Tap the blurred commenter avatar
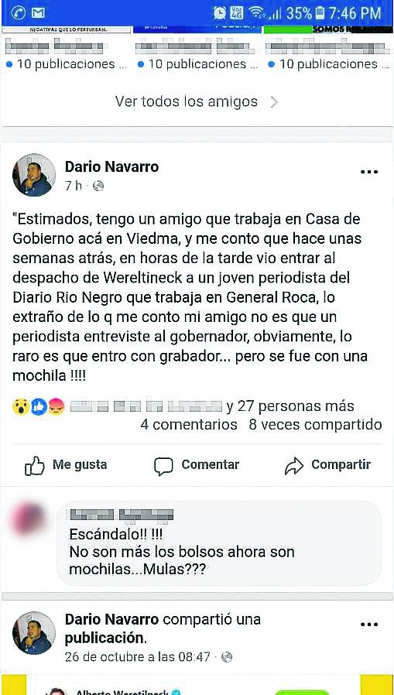The height and width of the screenshot is (695, 394). click(x=29, y=518)
